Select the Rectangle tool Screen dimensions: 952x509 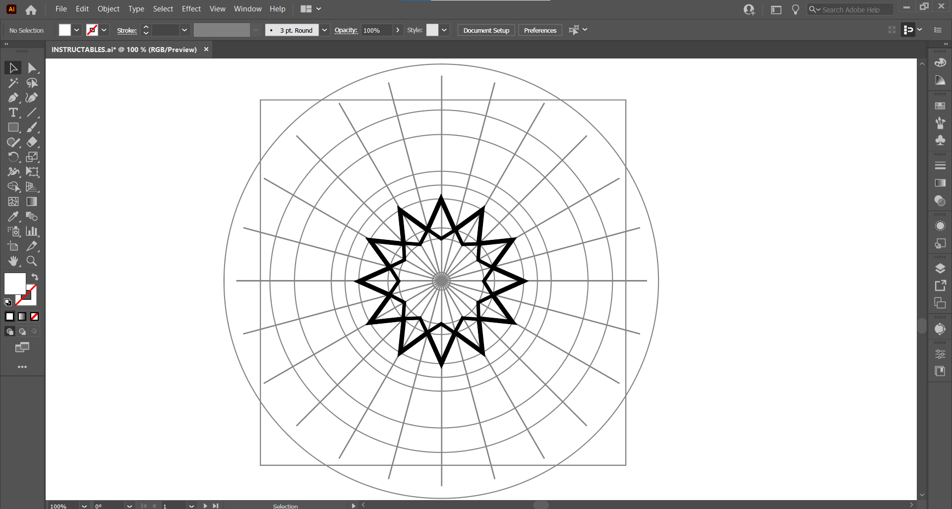(x=13, y=127)
